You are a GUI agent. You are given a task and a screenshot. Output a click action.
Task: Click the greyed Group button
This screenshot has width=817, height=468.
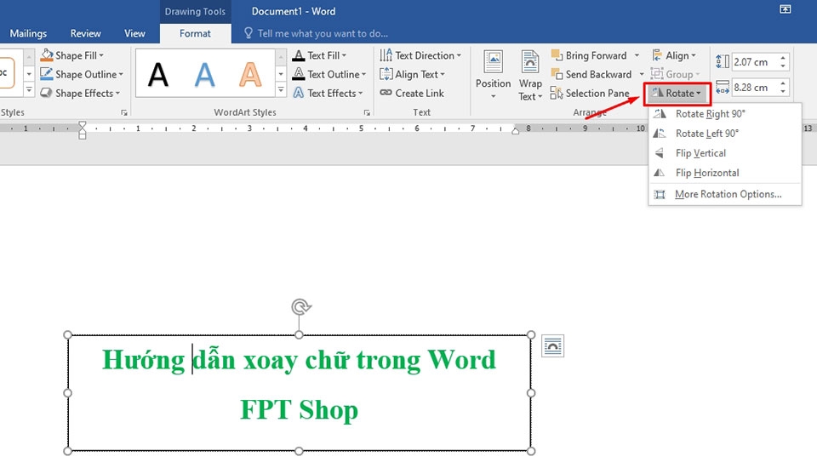[x=675, y=74]
